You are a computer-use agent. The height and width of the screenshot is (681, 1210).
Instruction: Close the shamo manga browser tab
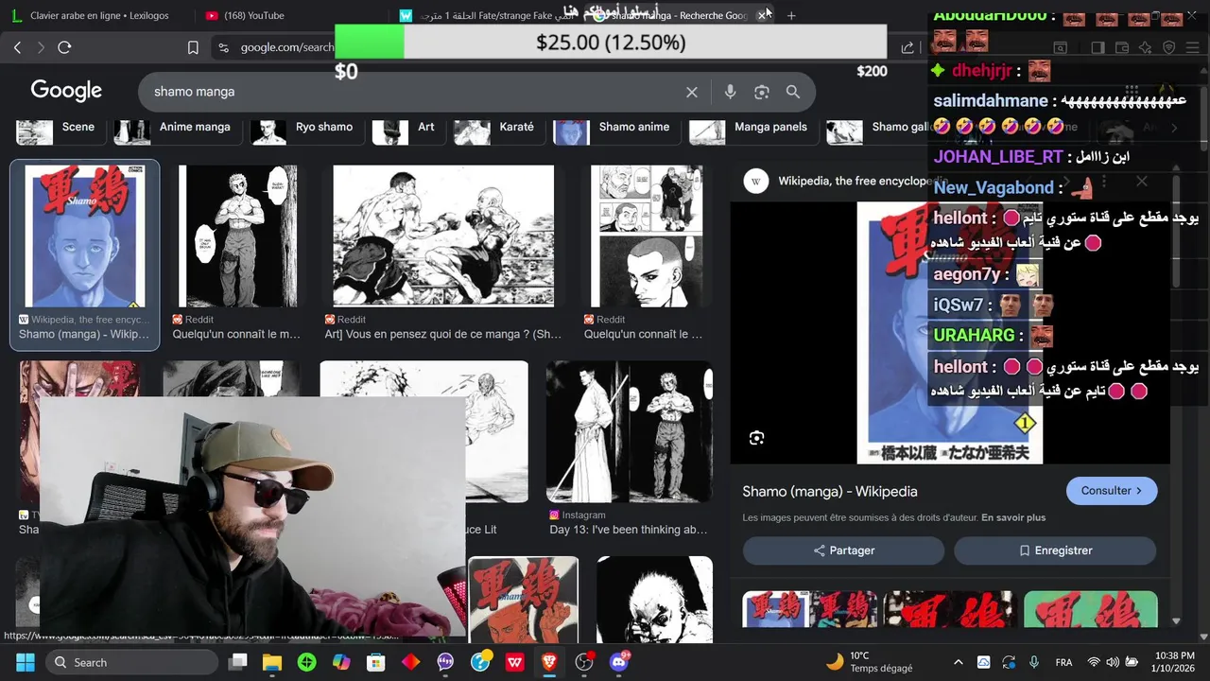click(x=762, y=15)
